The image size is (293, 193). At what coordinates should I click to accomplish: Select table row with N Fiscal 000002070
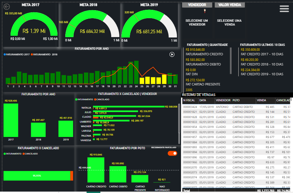click(237, 167)
